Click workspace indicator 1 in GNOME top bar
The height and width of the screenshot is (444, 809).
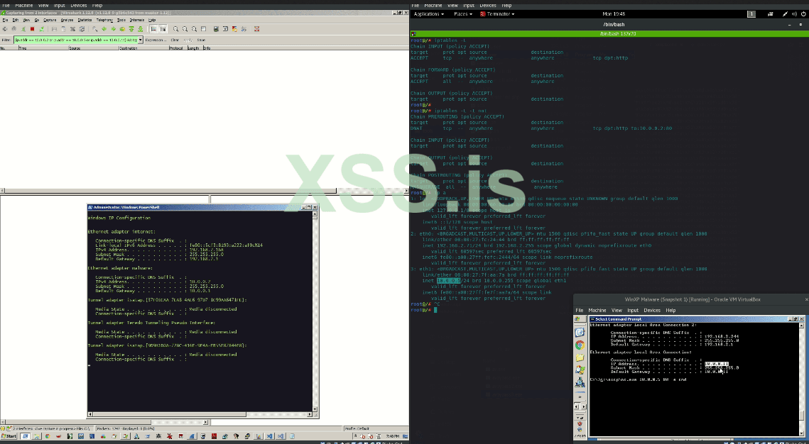[751, 14]
